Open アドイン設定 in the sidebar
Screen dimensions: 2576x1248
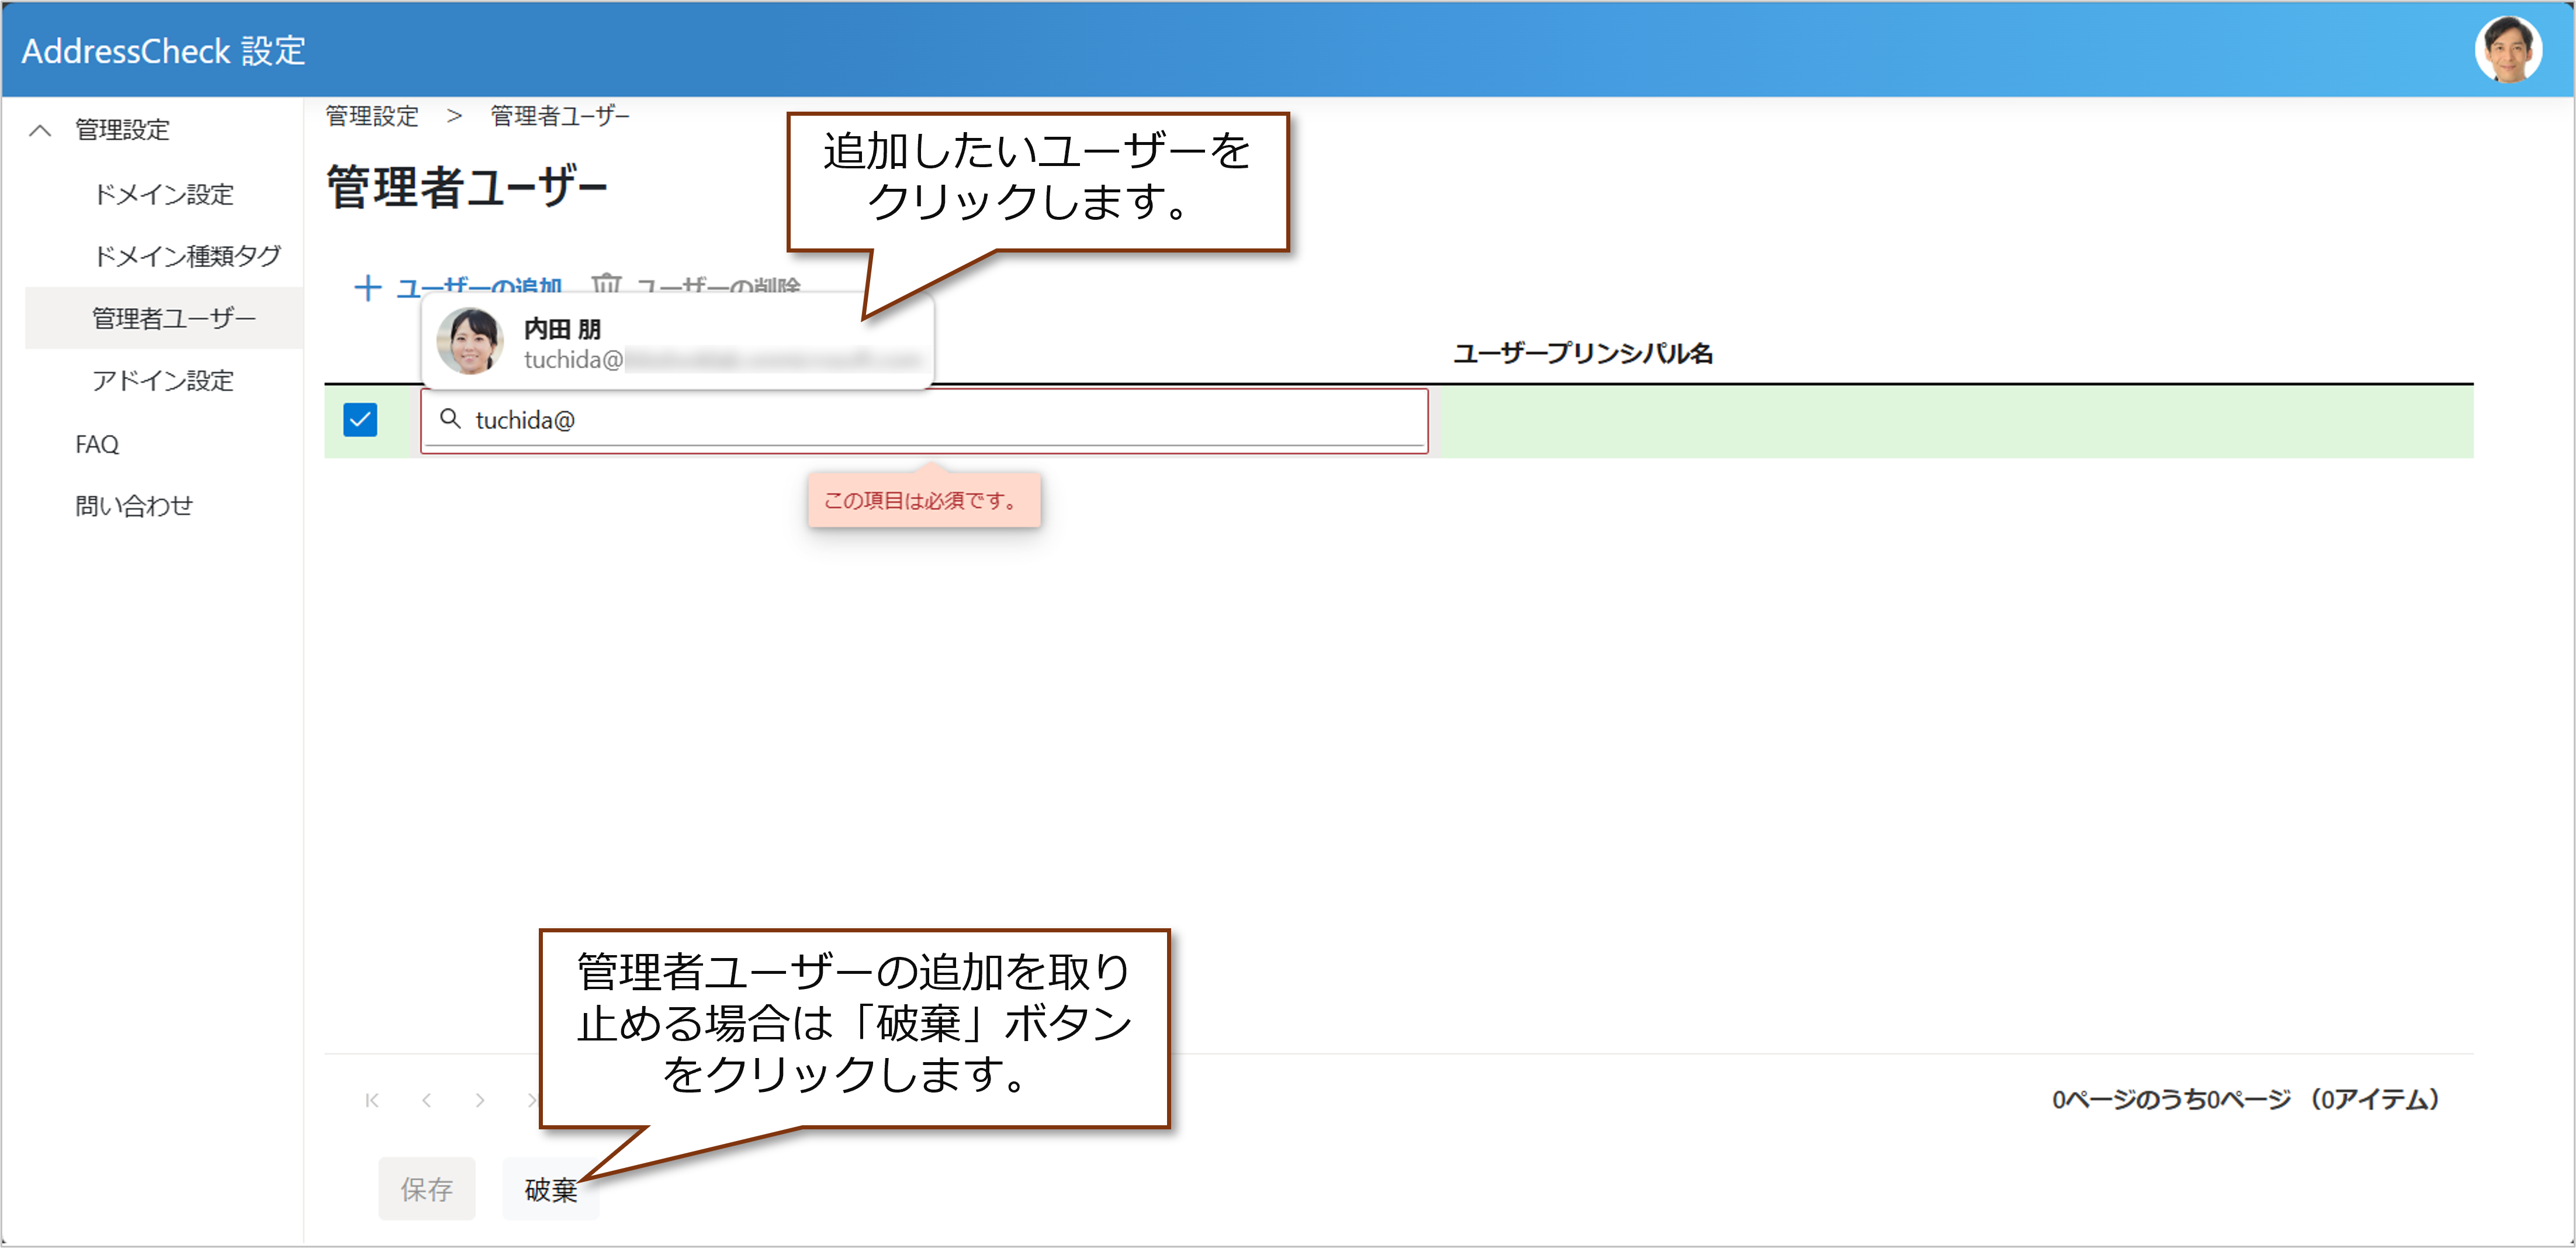(x=163, y=380)
